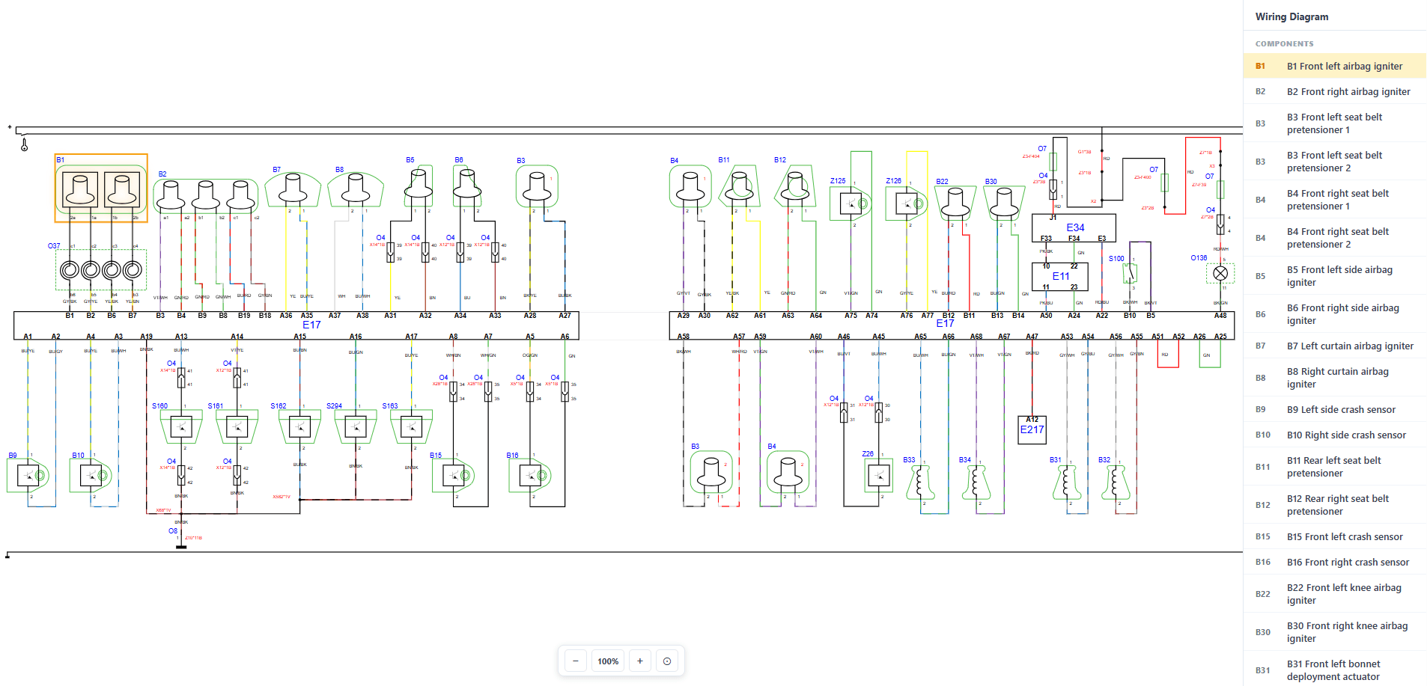1427x686 pixels.
Task: Click the B32 coil actuator symbol
Action: pos(1116,483)
